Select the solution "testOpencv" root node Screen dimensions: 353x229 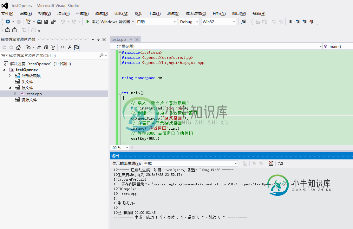pos(41,64)
